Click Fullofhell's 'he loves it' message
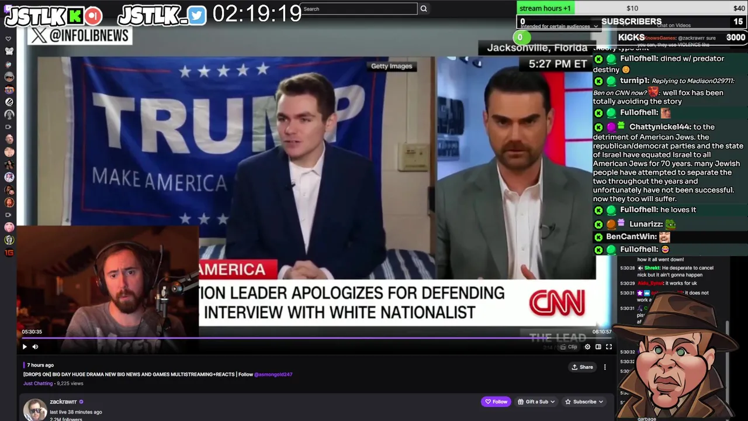Viewport: 748px width, 421px height. 678,210
